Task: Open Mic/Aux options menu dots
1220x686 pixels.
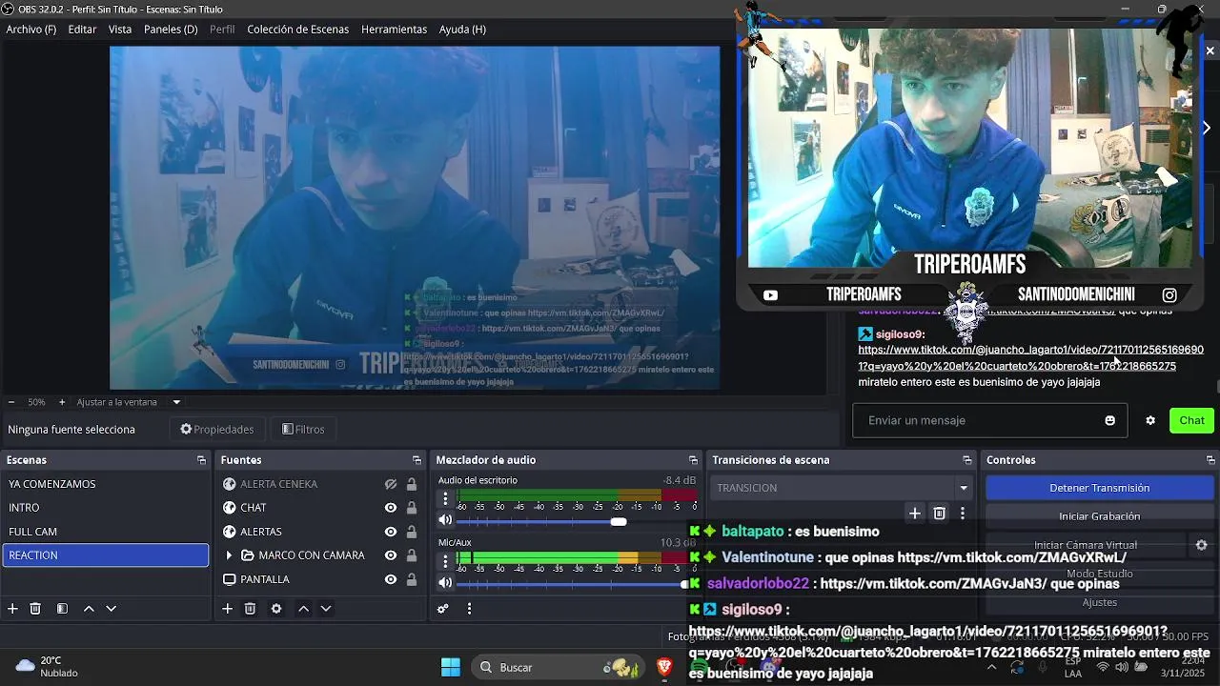Action: pos(445,561)
